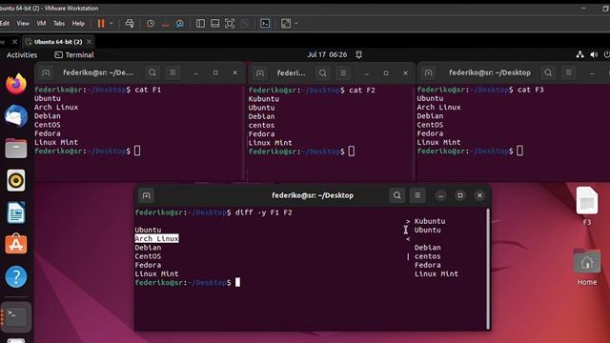The height and width of the screenshot is (343, 610).
Task: Click 'cat F3' command text
Action: [x=531, y=90]
